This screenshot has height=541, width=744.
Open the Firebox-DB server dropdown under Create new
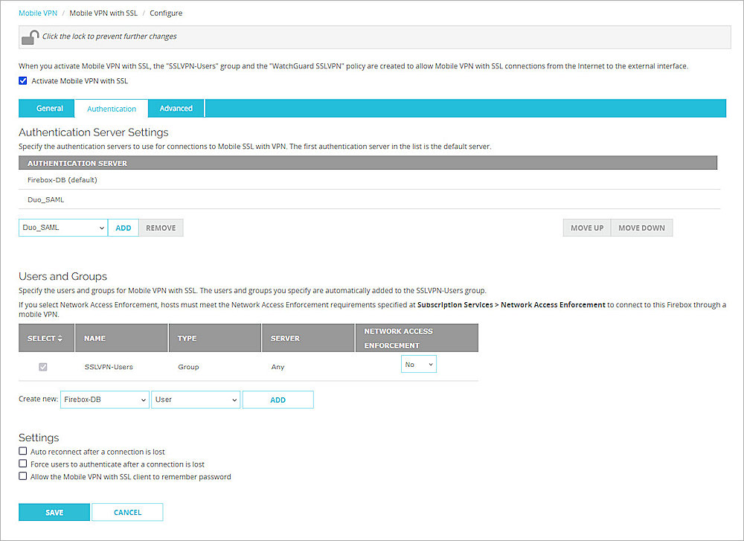tap(104, 399)
